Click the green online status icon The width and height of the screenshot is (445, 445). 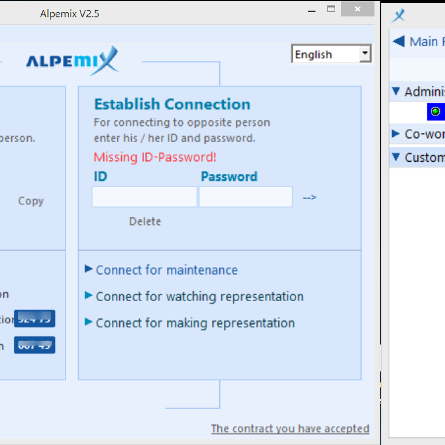[435, 111]
